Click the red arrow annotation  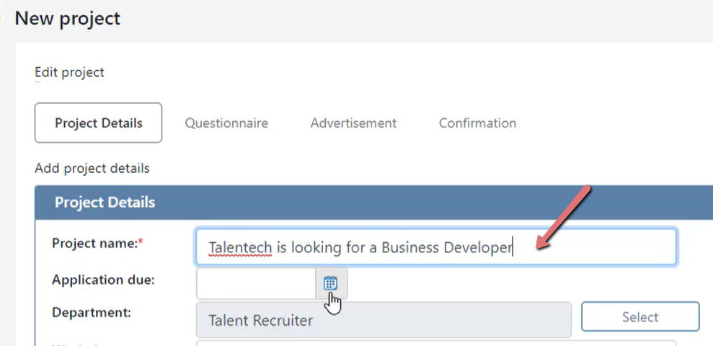[x=564, y=217]
